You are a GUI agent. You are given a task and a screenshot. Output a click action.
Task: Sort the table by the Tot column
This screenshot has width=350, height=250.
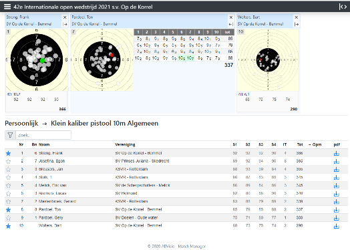[x=300, y=144]
